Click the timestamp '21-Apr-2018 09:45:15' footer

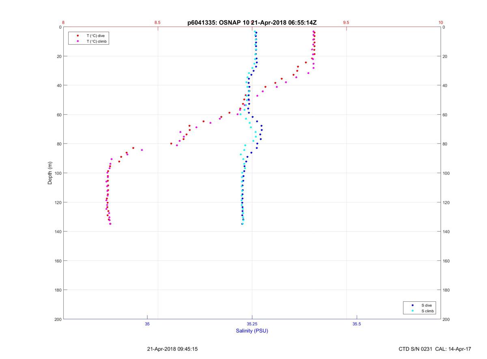(172, 349)
